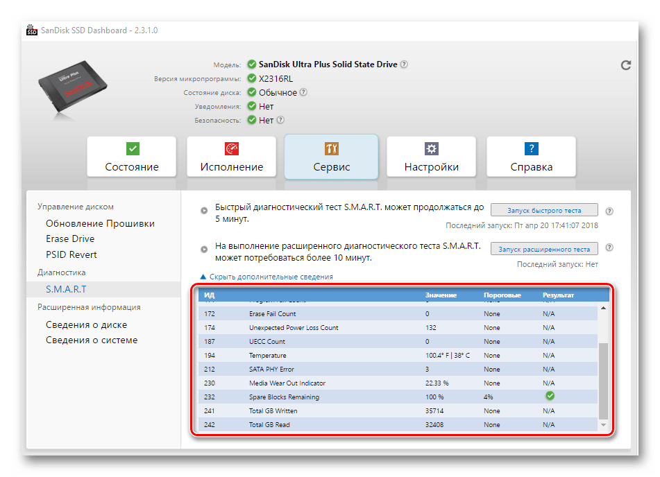The image size is (660, 477).
Task: Select the Unexpected Power Loss Count row
Action: pos(398,328)
